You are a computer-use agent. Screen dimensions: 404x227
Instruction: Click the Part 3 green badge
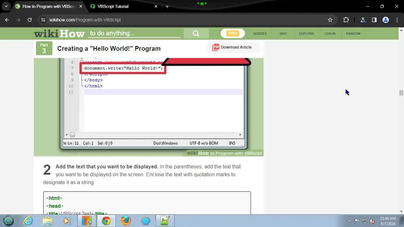[x=44, y=48]
